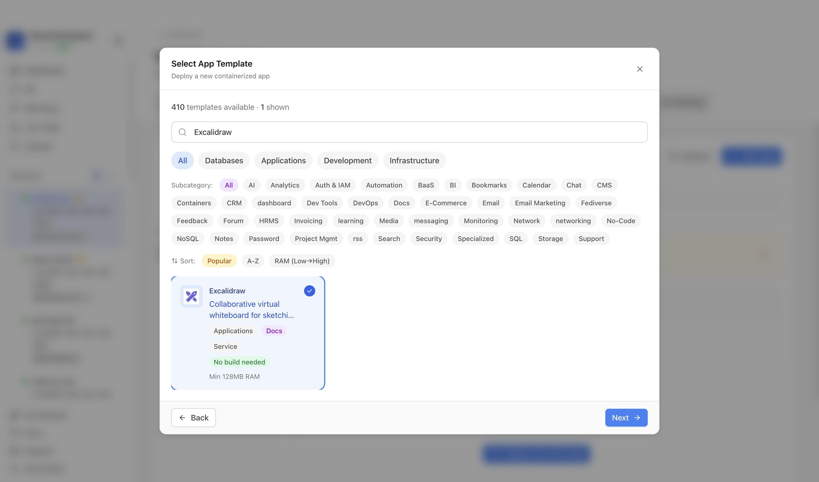Image resolution: width=819 pixels, height=482 pixels.
Task: Filter by Dev Tools subcategory
Action: [x=322, y=203]
